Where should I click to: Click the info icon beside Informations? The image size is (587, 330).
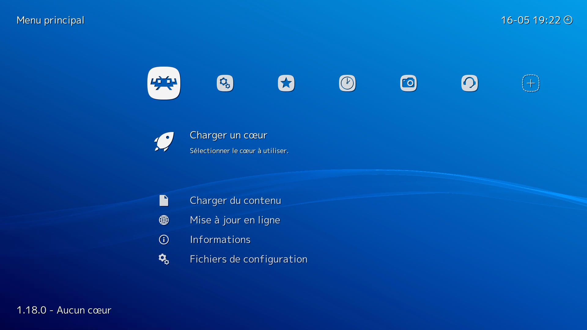pyautogui.click(x=164, y=240)
